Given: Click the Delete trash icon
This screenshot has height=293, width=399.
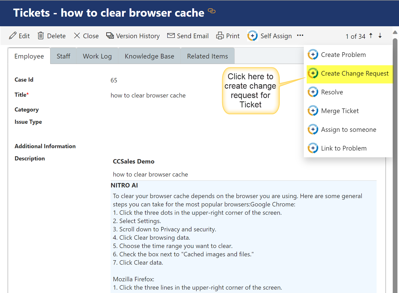Looking at the screenshot, I should pos(41,36).
